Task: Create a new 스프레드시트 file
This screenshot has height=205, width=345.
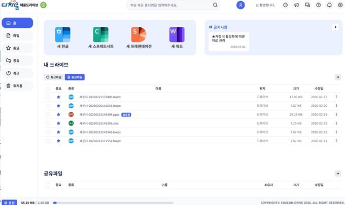Action: click(100, 35)
